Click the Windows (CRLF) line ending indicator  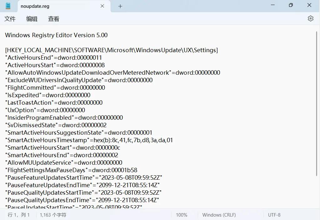tap(219, 215)
